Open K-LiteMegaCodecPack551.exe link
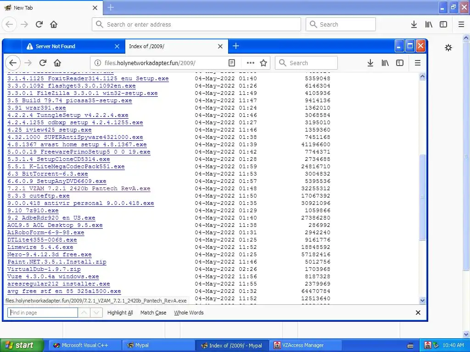This screenshot has width=470, height=352. [x=66, y=166]
